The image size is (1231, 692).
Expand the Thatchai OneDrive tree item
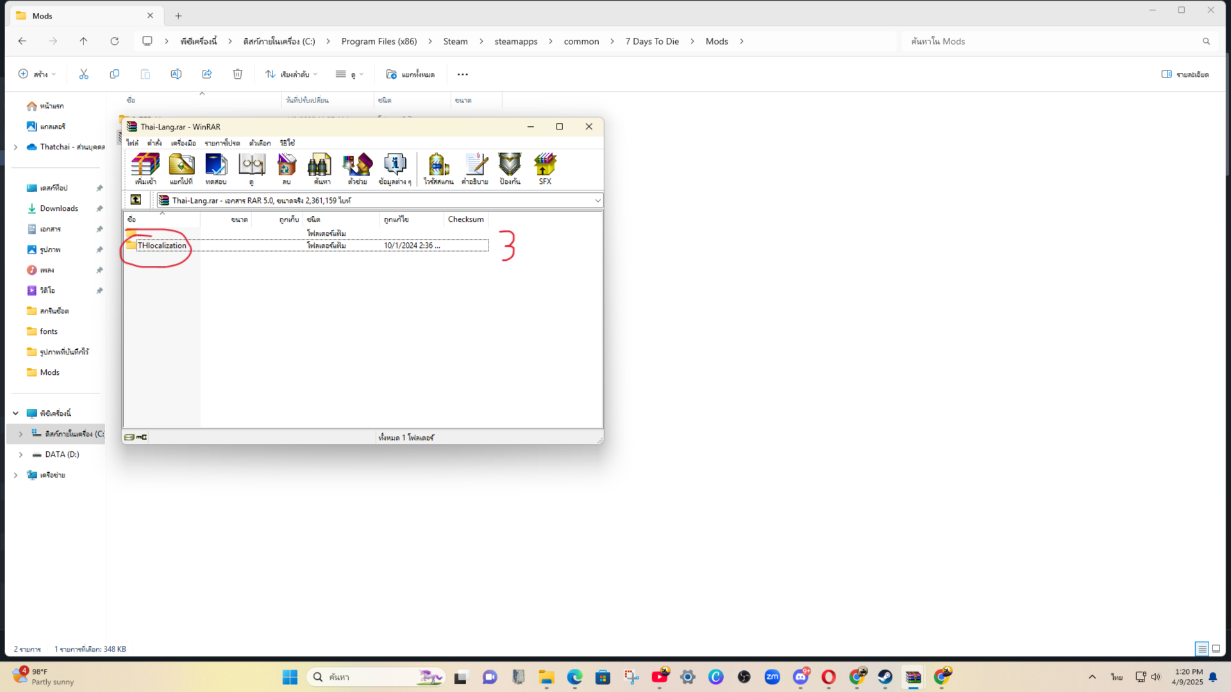coord(15,147)
